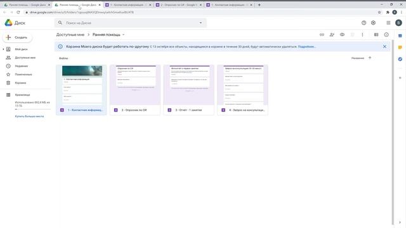Open the Chrome three-dot menu
406x228 pixels.
point(402,12)
